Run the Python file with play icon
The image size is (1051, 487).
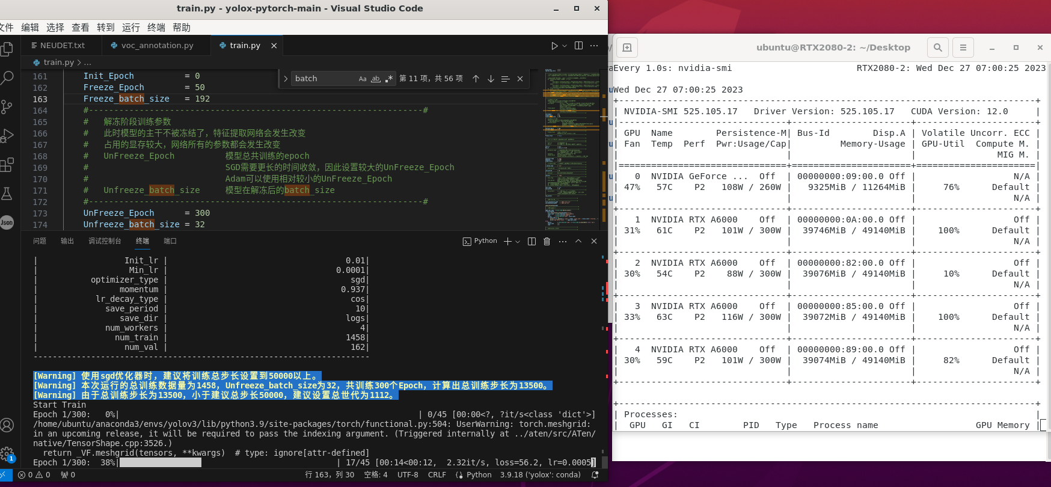point(554,46)
